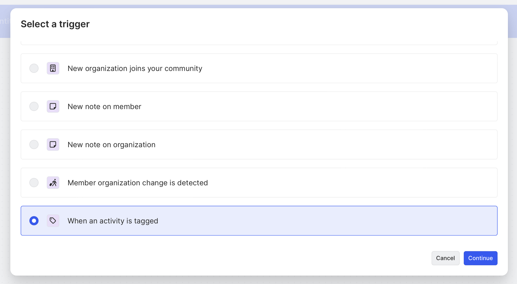Click the partially hidden trigger card at top

click(x=259, y=43)
